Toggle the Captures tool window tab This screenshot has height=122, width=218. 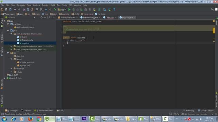(x=2, y=52)
